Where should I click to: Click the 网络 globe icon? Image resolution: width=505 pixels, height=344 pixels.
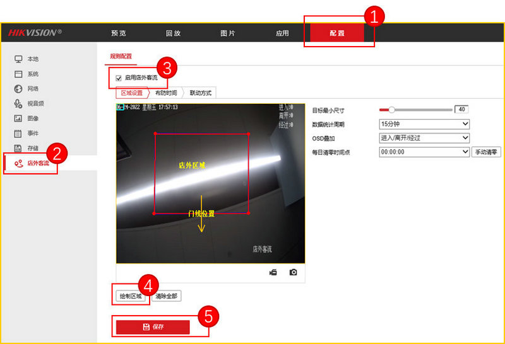[x=18, y=89]
